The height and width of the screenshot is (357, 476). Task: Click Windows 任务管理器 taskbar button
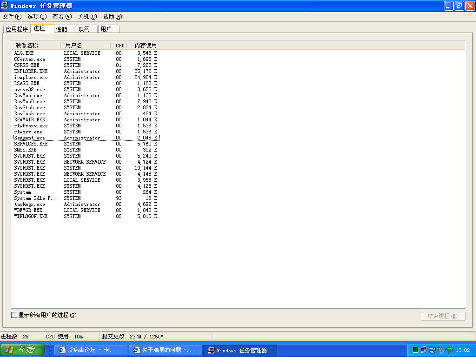coord(239,350)
